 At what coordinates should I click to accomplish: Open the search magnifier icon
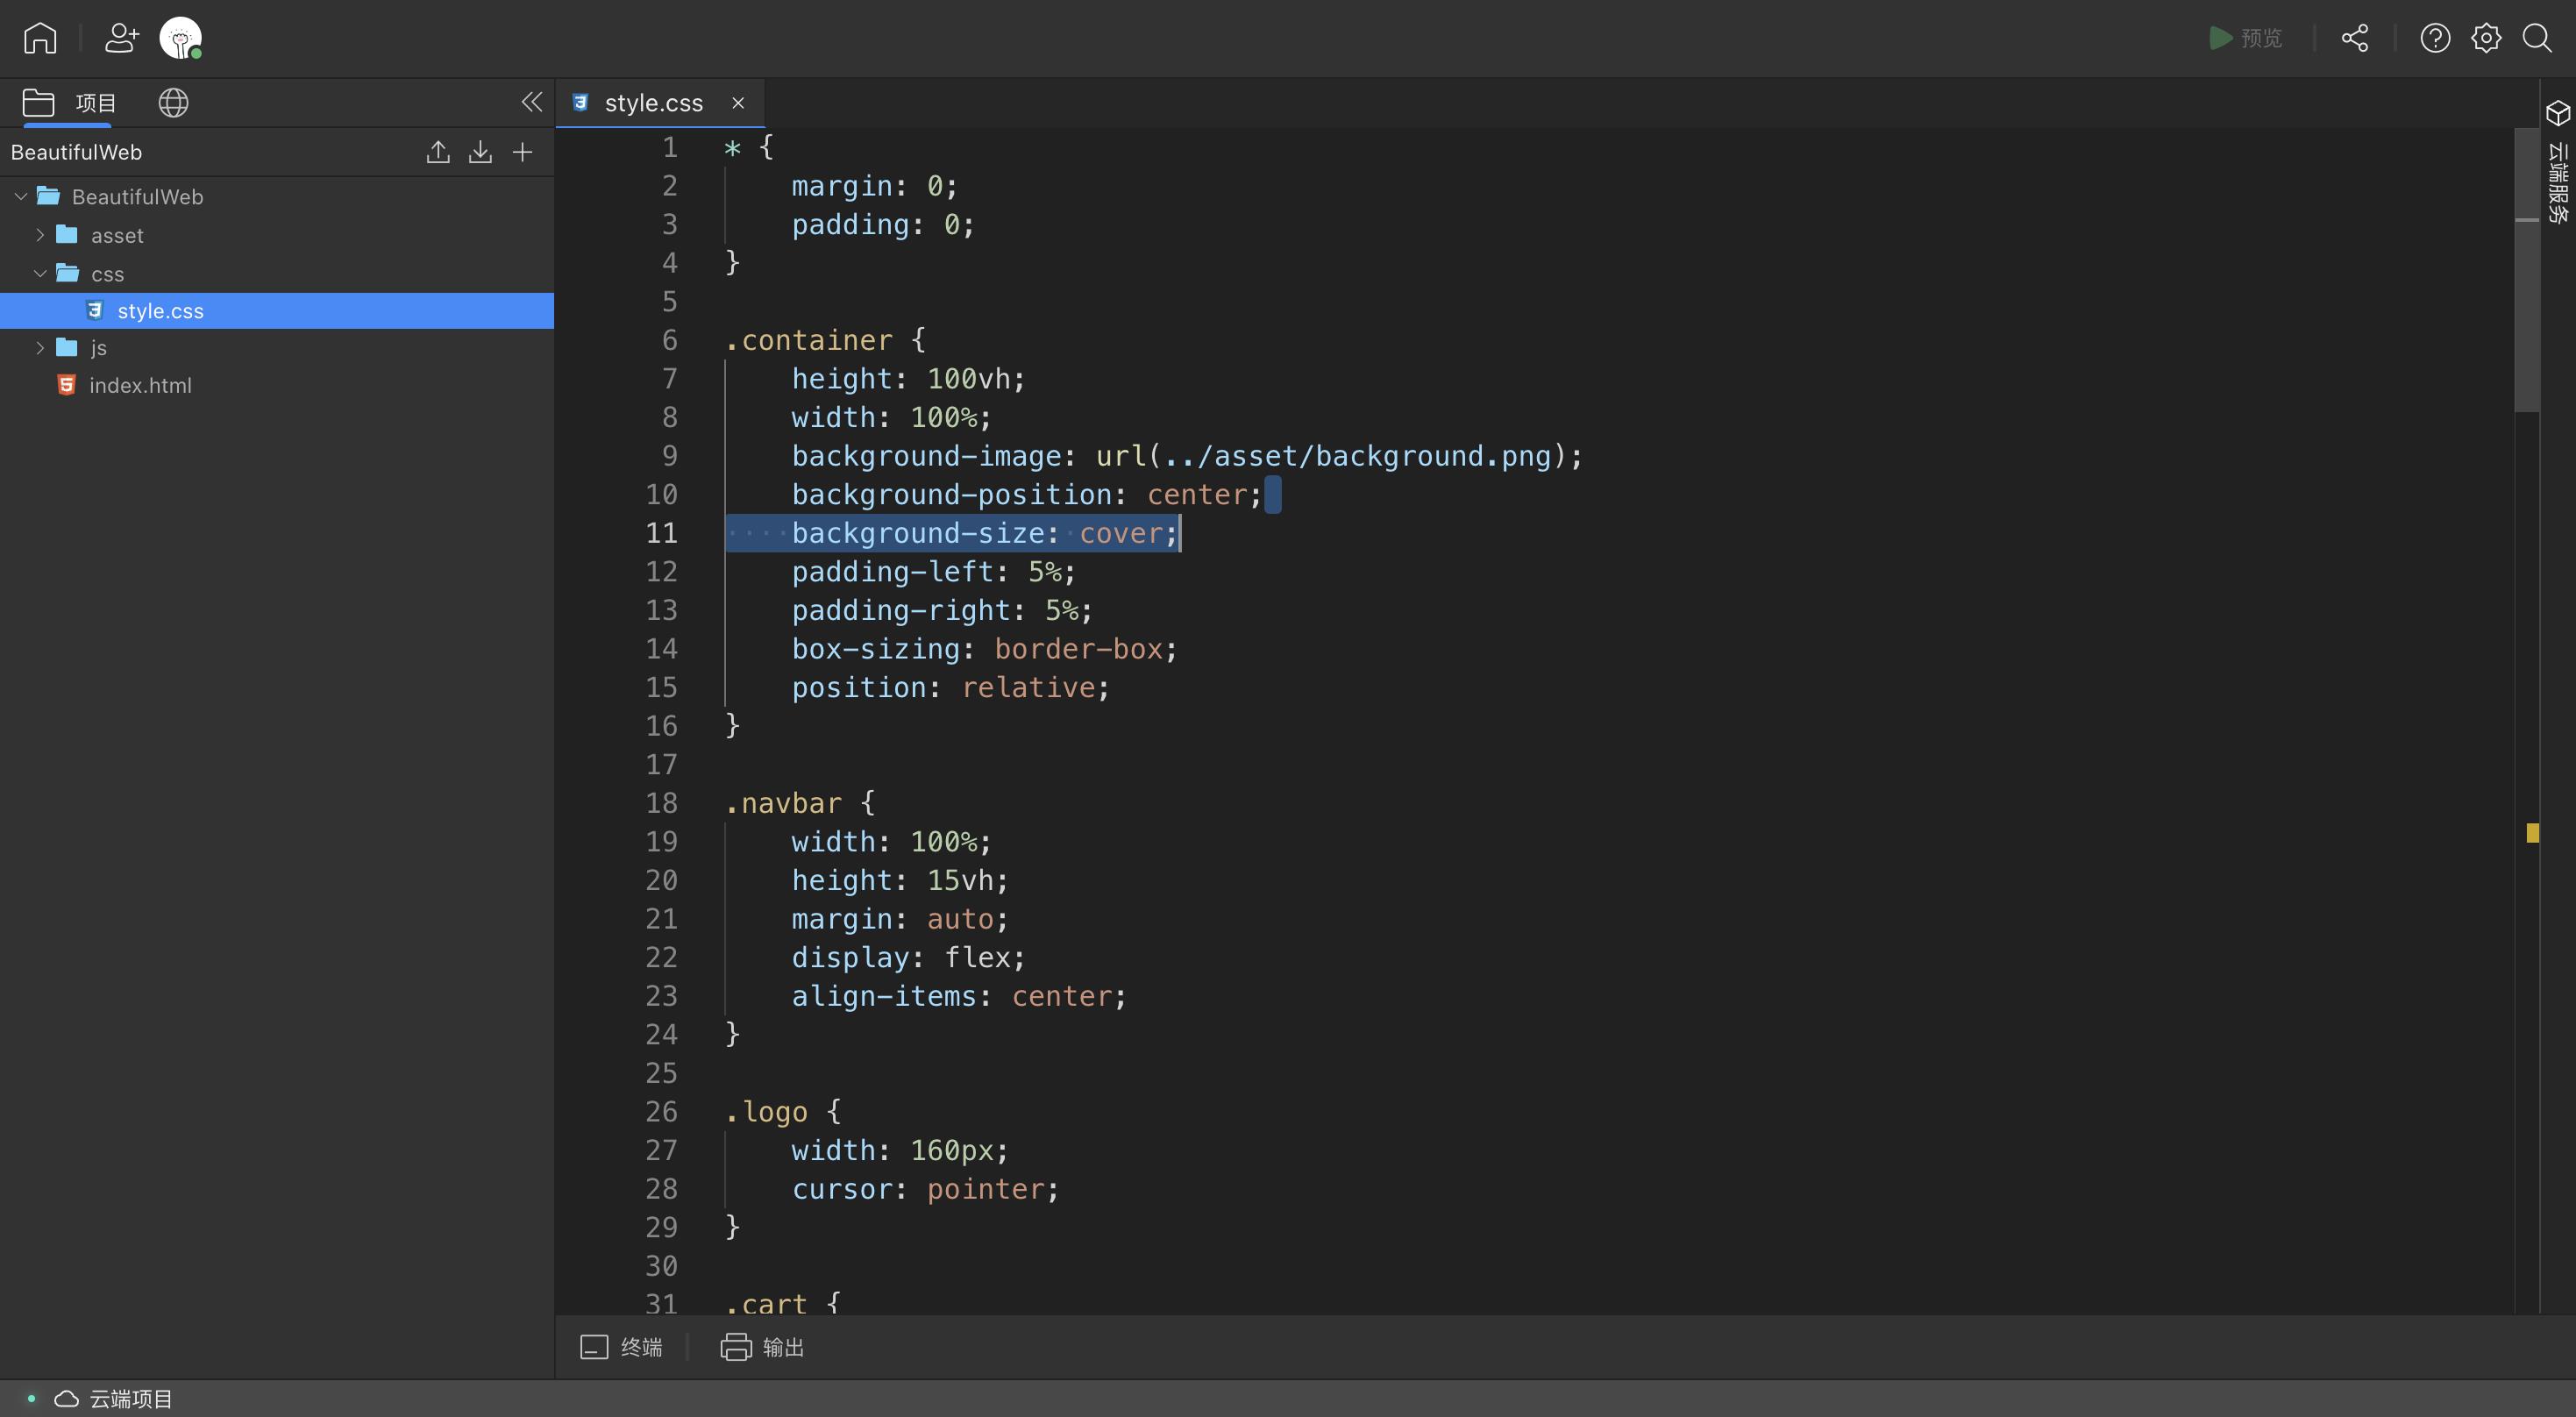[x=2537, y=38]
